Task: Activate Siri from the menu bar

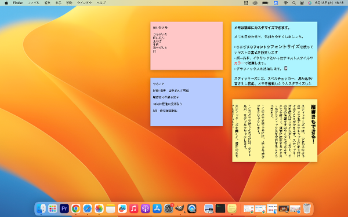Action: (x=310, y=3)
